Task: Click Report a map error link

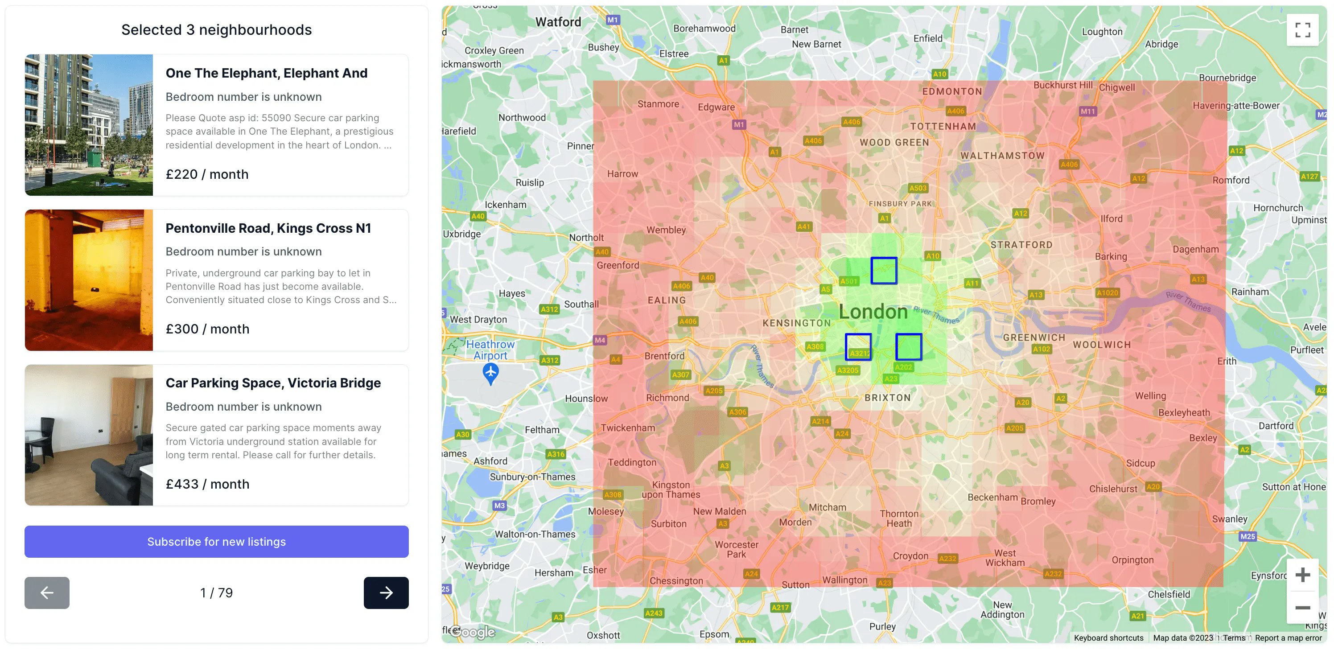Action: [x=1288, y=638]
